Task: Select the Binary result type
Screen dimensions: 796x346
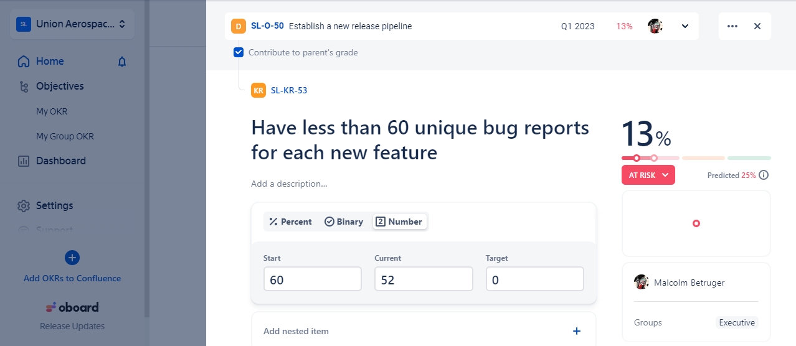Action: (344, 222)
